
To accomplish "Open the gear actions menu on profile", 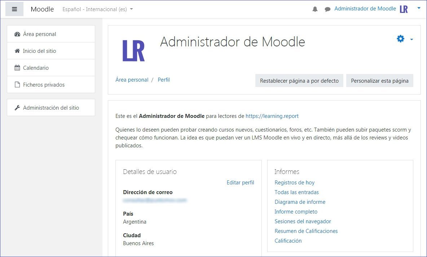I will click(400, 38).
